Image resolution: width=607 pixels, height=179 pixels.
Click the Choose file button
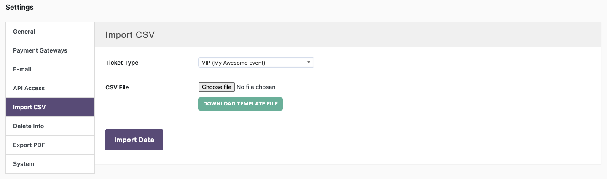pos(216,87)
